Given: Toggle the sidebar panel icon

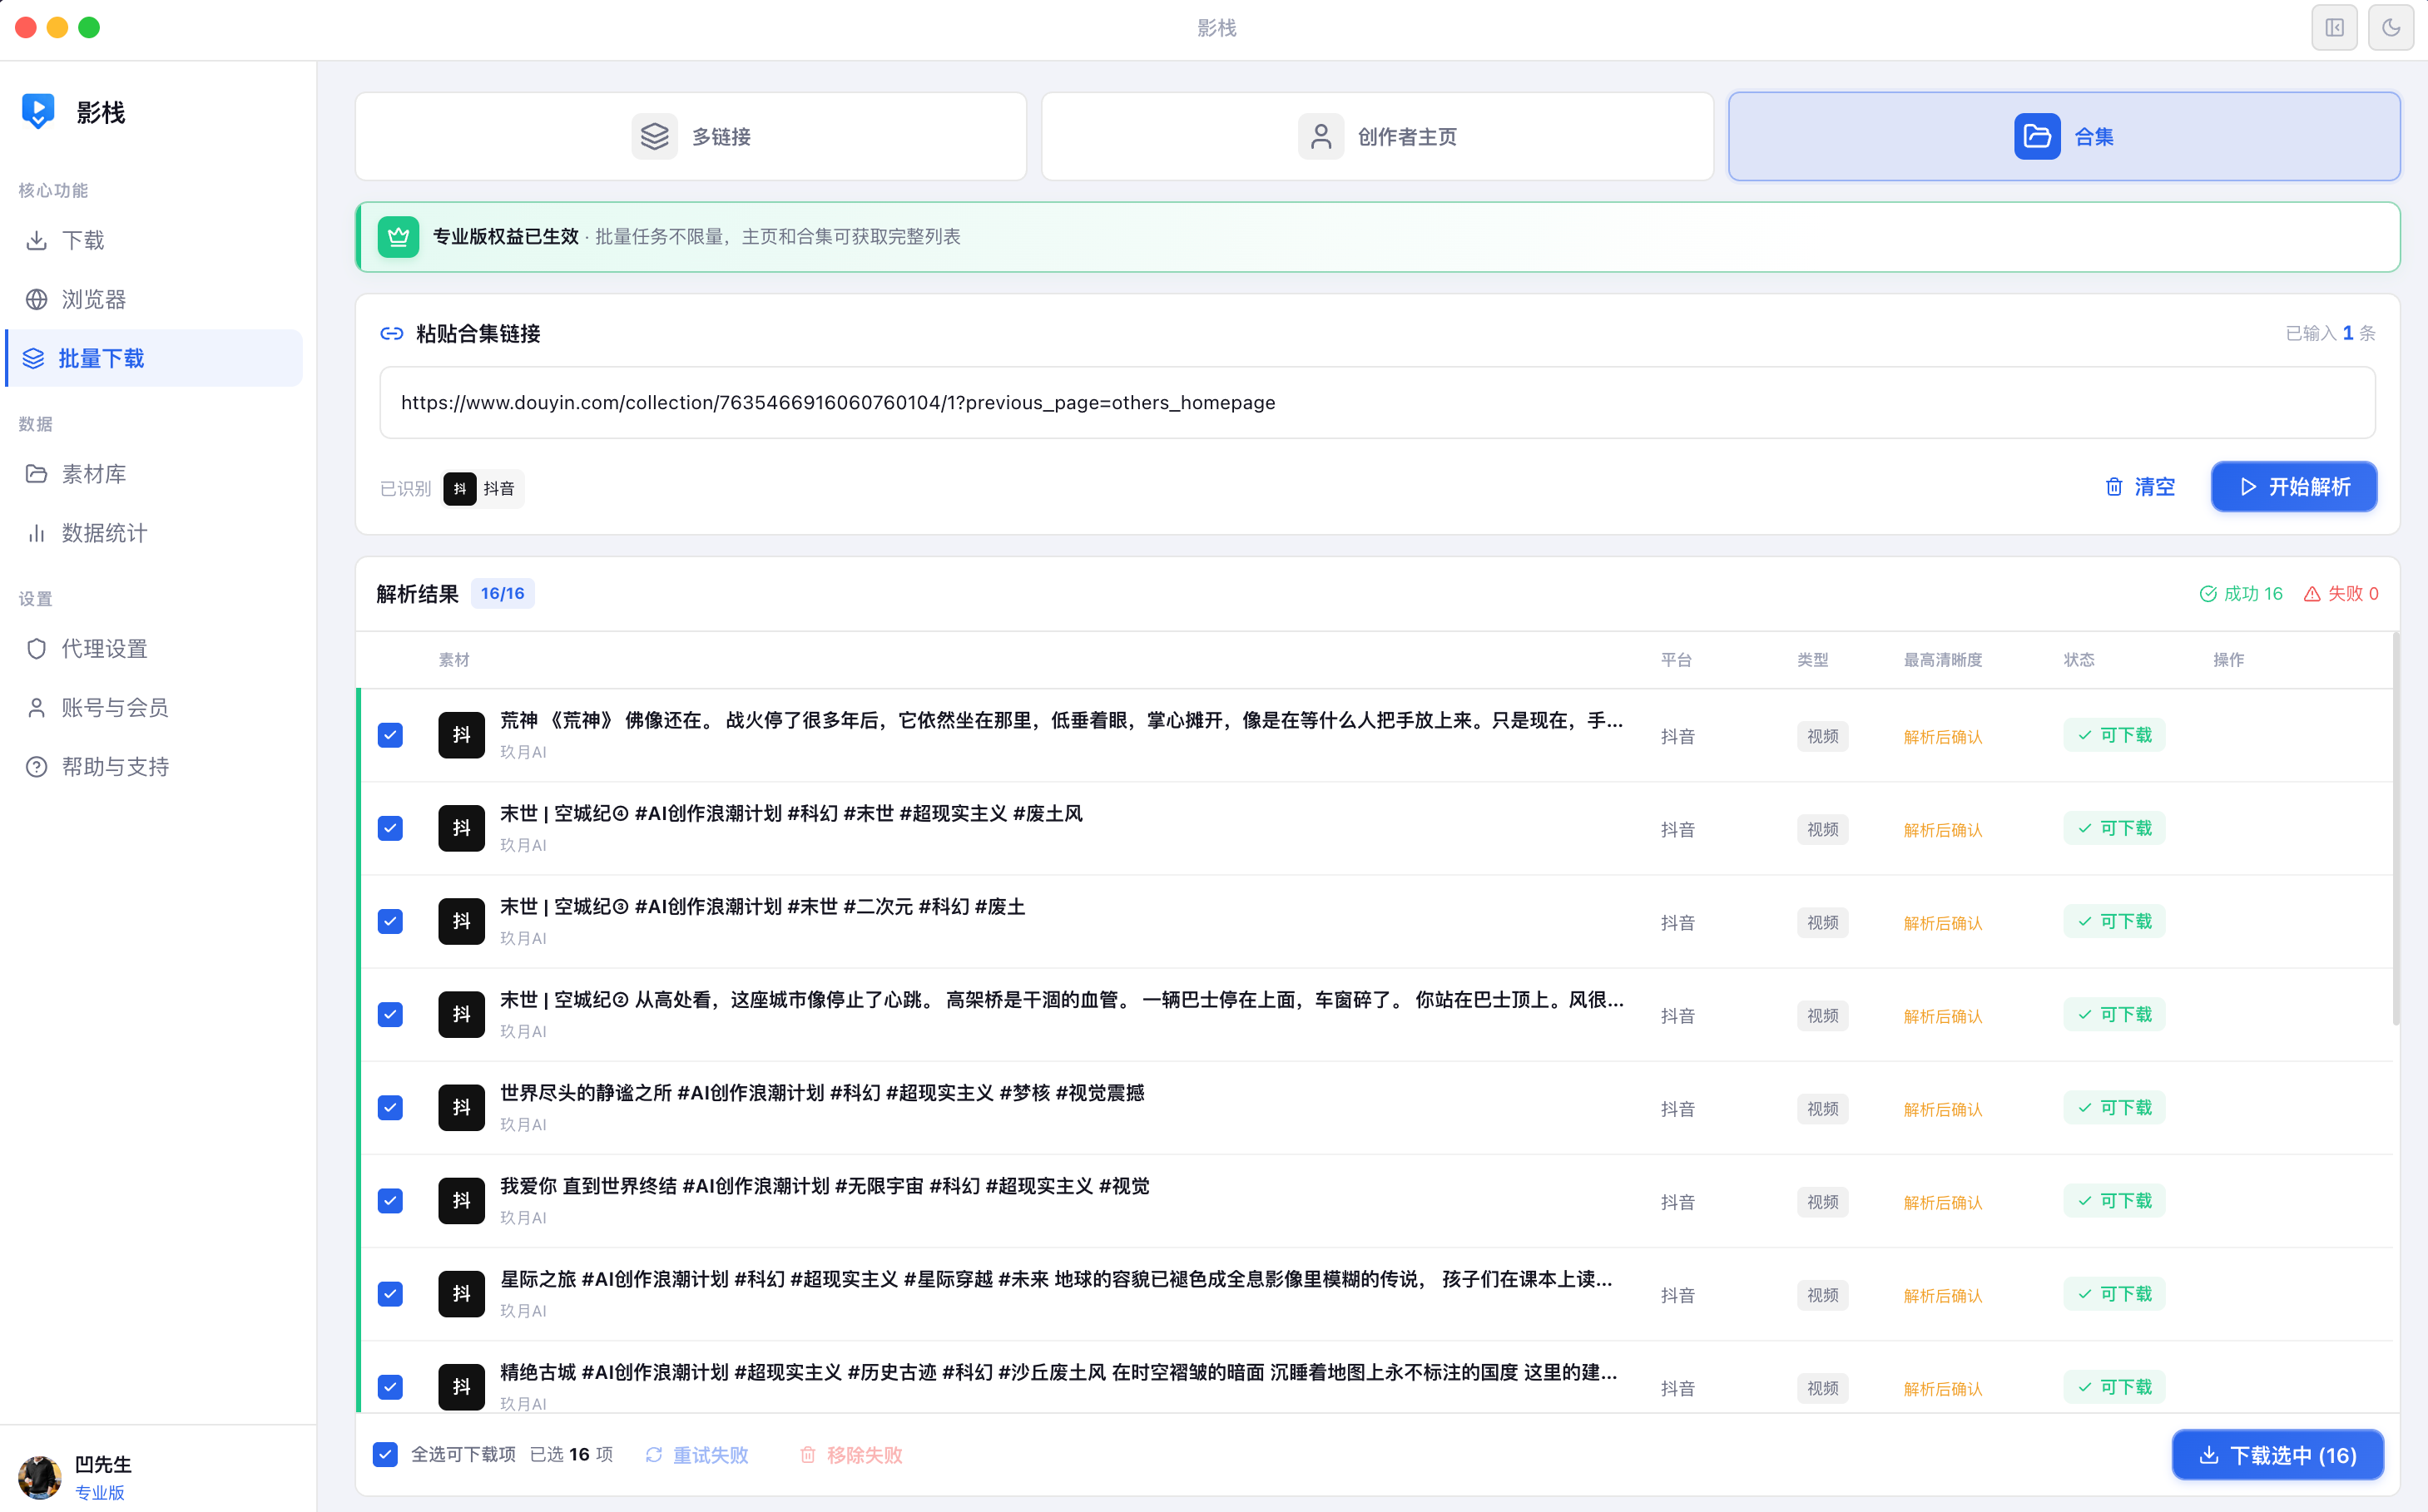Looking at the screenshot, I should [x=2334, y=27].
